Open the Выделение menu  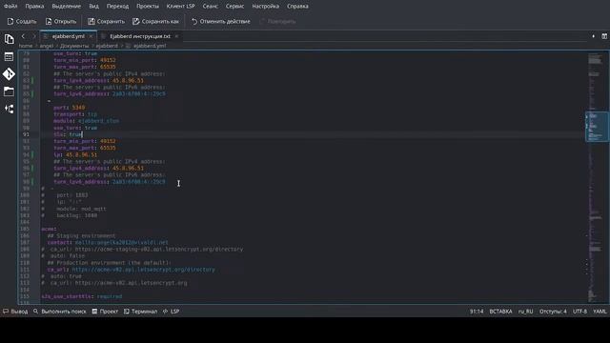[66, 7]
